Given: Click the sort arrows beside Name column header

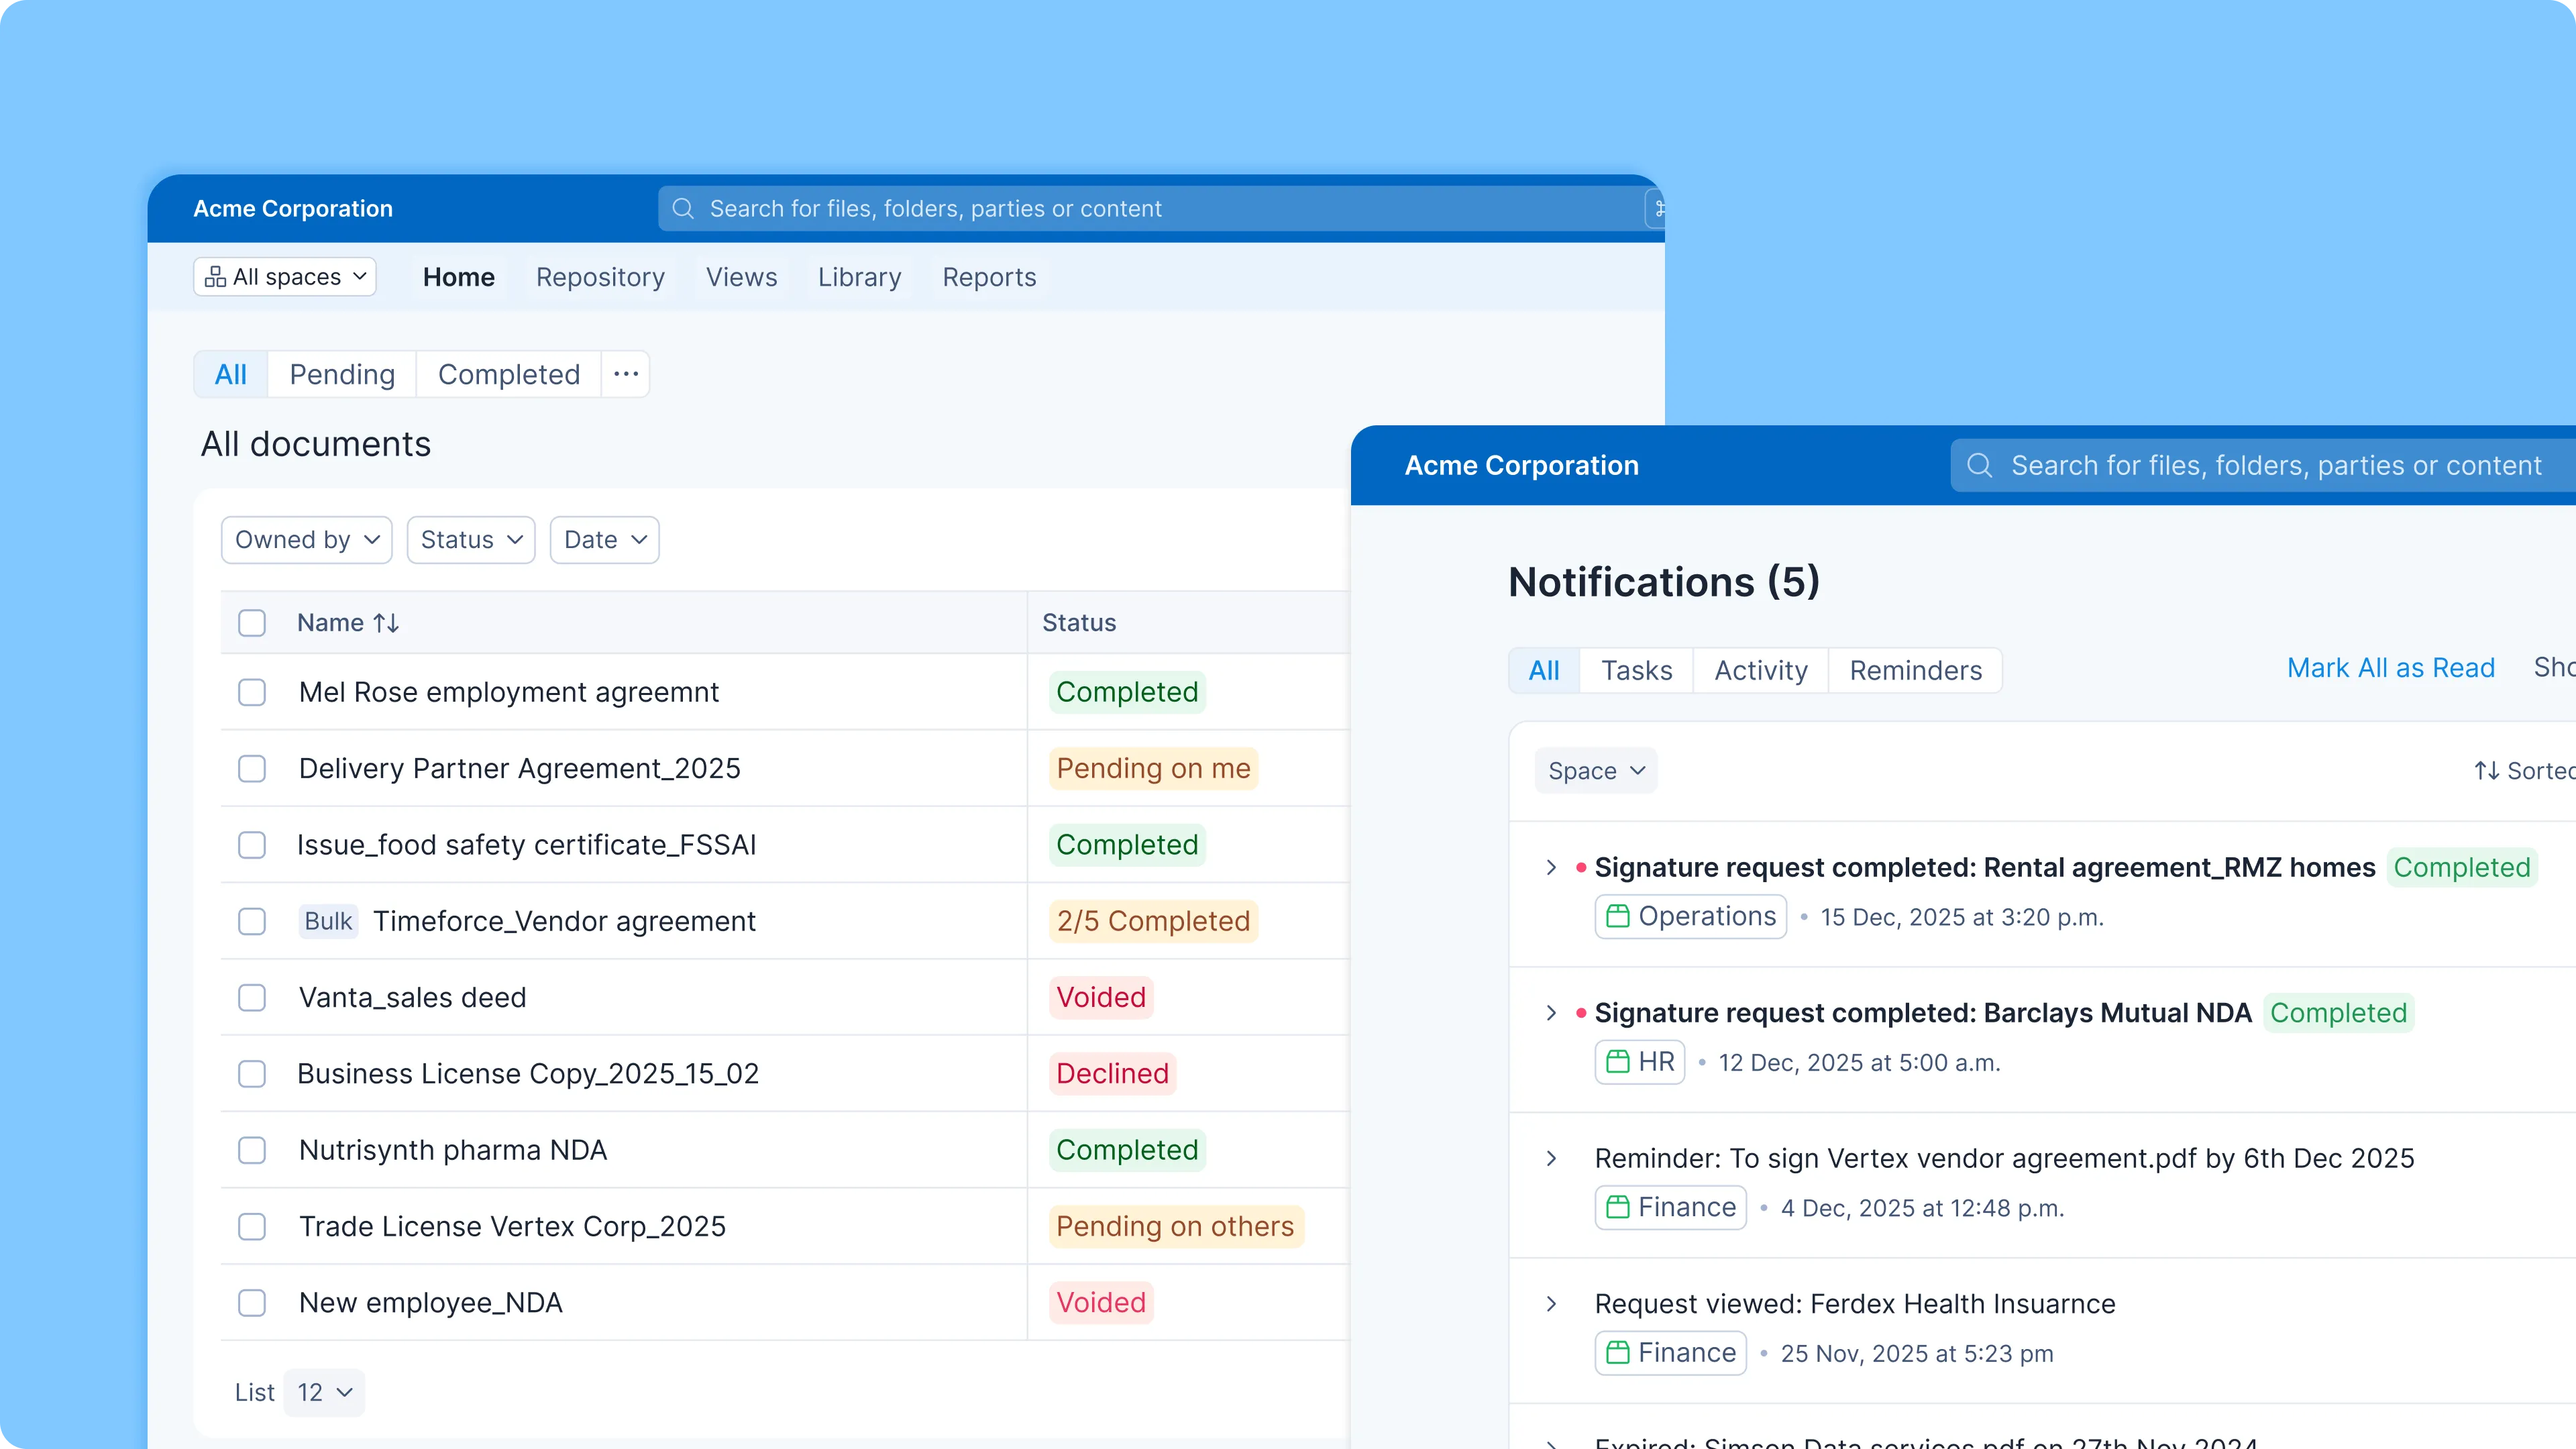Looking at the screenshot, I should (x=386, y=622).
